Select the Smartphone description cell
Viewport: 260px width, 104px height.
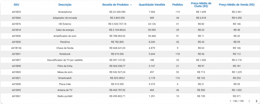coord(65,12)
